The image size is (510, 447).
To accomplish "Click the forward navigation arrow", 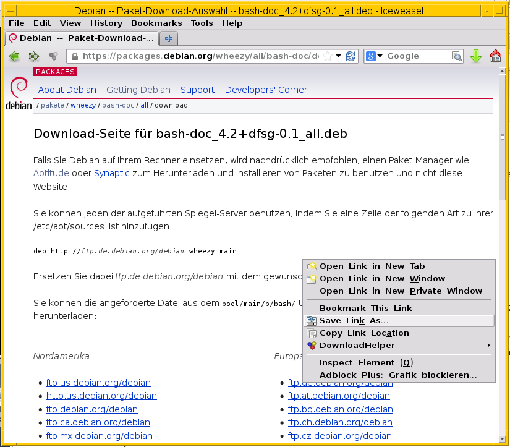I will [34, 56].
